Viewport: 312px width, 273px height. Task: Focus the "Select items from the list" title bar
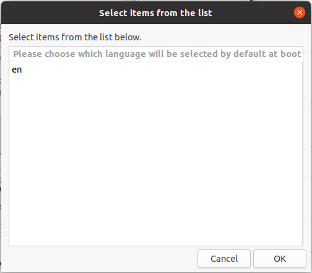[155, 13]
